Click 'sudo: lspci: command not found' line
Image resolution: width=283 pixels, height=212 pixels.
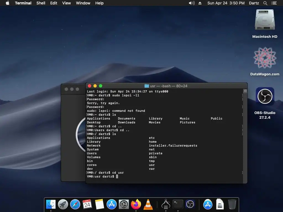(x=116, y=111)
